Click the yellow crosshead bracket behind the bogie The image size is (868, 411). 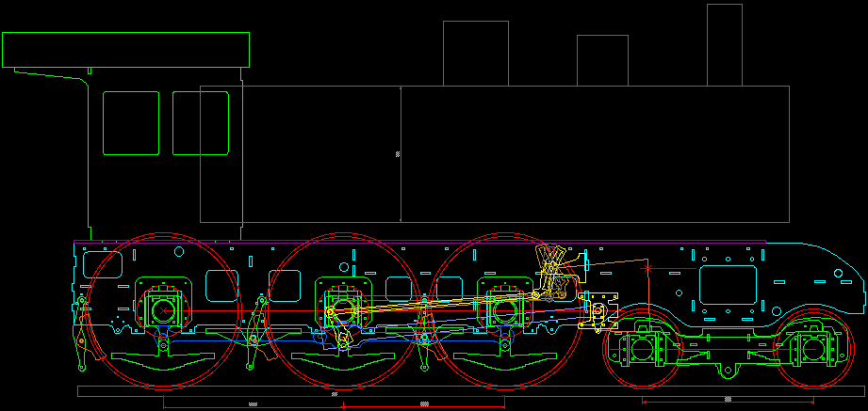(599, 311)
